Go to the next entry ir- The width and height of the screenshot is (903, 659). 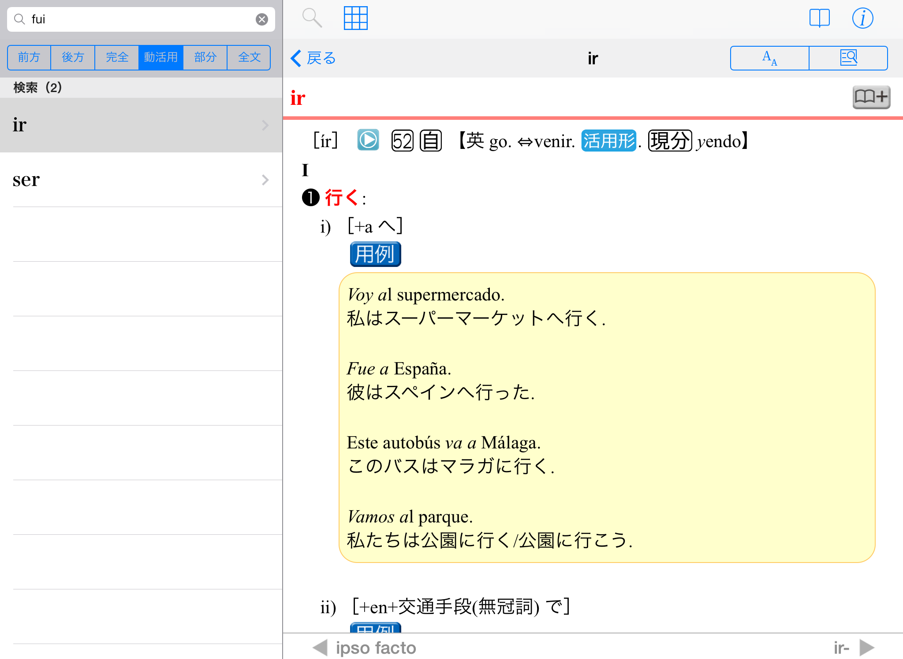(x=854, y=648)
